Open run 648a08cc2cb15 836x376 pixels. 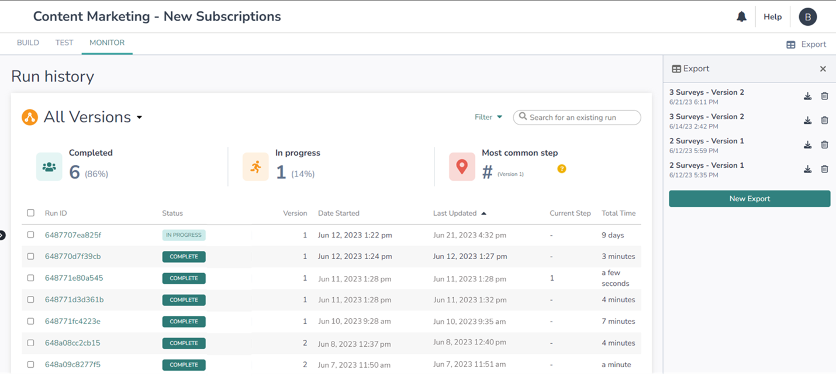(72, 343)
